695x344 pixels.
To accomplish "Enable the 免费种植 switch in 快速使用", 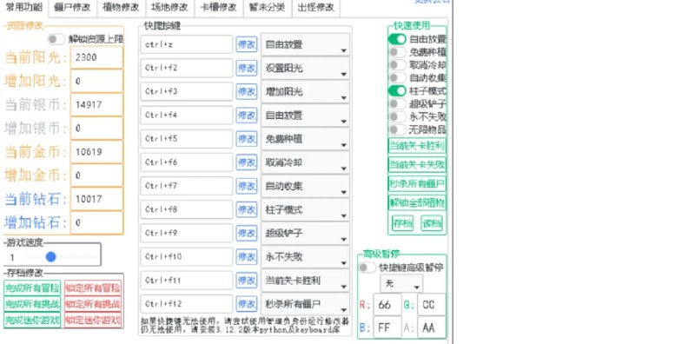I will point(397,52).
